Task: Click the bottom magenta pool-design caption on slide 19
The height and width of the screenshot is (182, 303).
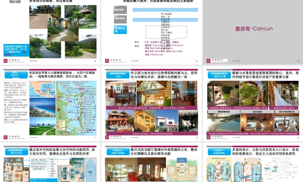Action: [253, 133]
